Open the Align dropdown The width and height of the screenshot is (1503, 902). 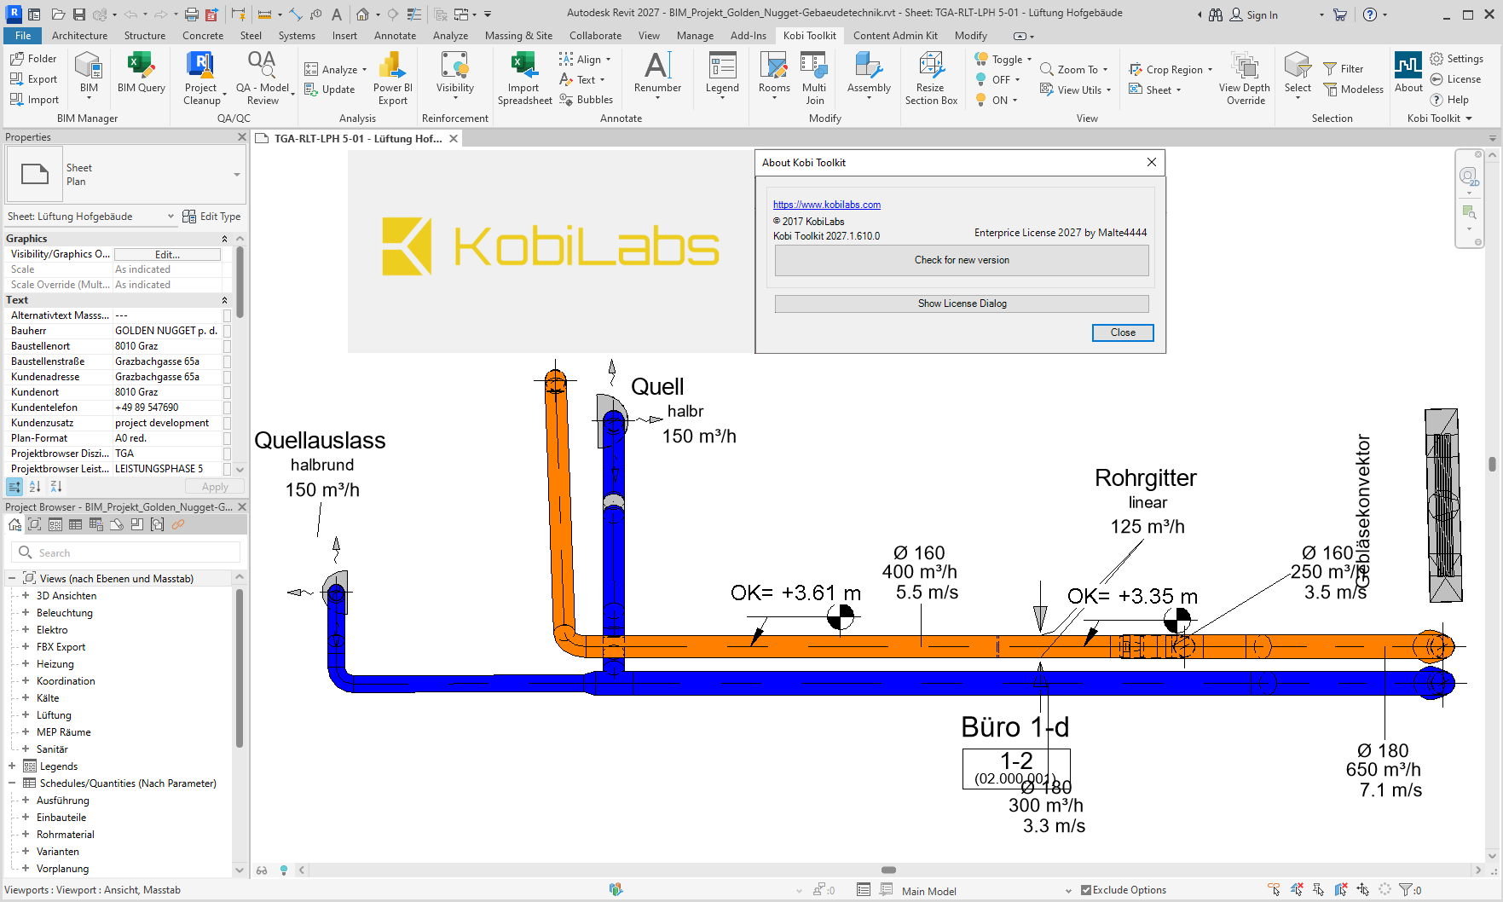click(x=586, y=59)
